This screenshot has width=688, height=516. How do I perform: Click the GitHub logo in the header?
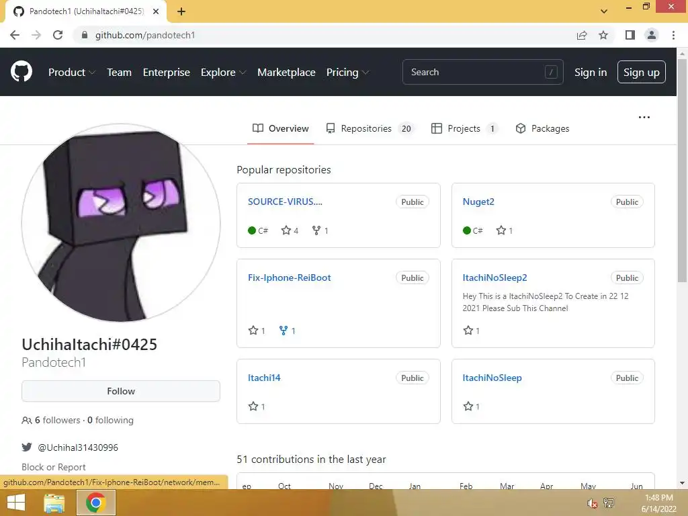[21, 72]
